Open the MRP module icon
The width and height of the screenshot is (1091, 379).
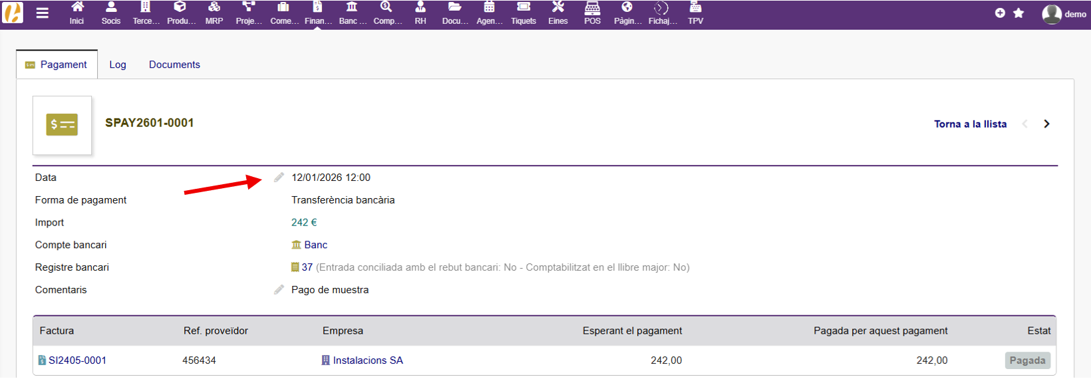(x=214, y=9)
